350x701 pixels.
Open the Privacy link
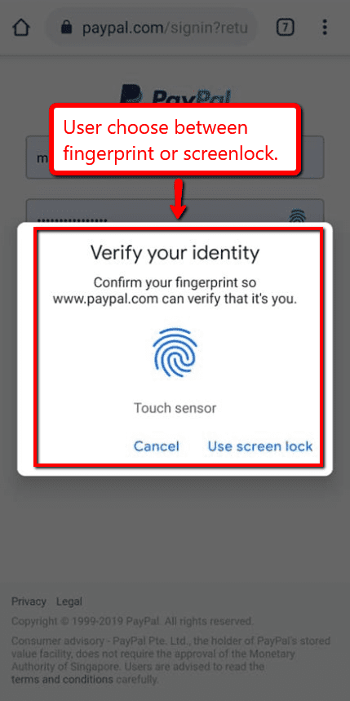[x=29, y=601]
